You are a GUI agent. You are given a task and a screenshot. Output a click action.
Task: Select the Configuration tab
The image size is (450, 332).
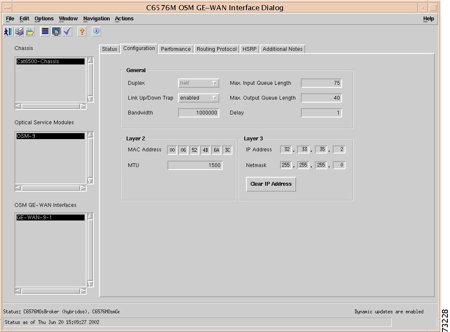point(139,48)
